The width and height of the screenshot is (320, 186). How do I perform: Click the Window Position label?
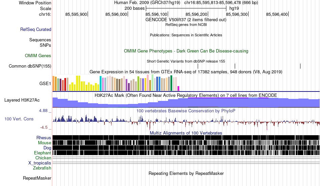35,3
